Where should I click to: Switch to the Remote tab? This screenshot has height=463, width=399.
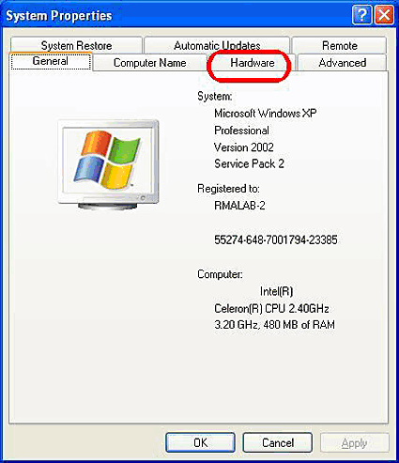point(340,45)
